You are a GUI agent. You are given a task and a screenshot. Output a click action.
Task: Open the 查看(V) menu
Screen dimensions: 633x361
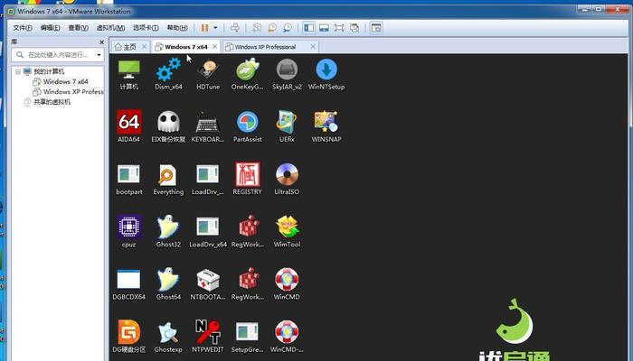[78, 28]
